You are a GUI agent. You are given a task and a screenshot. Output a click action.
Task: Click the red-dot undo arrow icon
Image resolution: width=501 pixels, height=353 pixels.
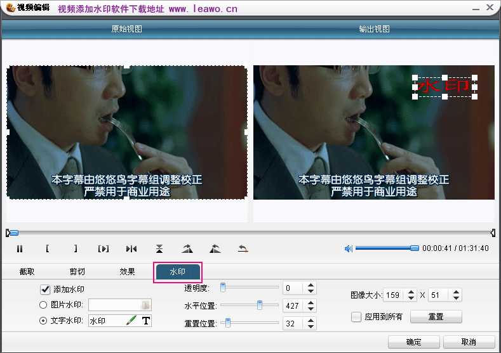[243, 248]
